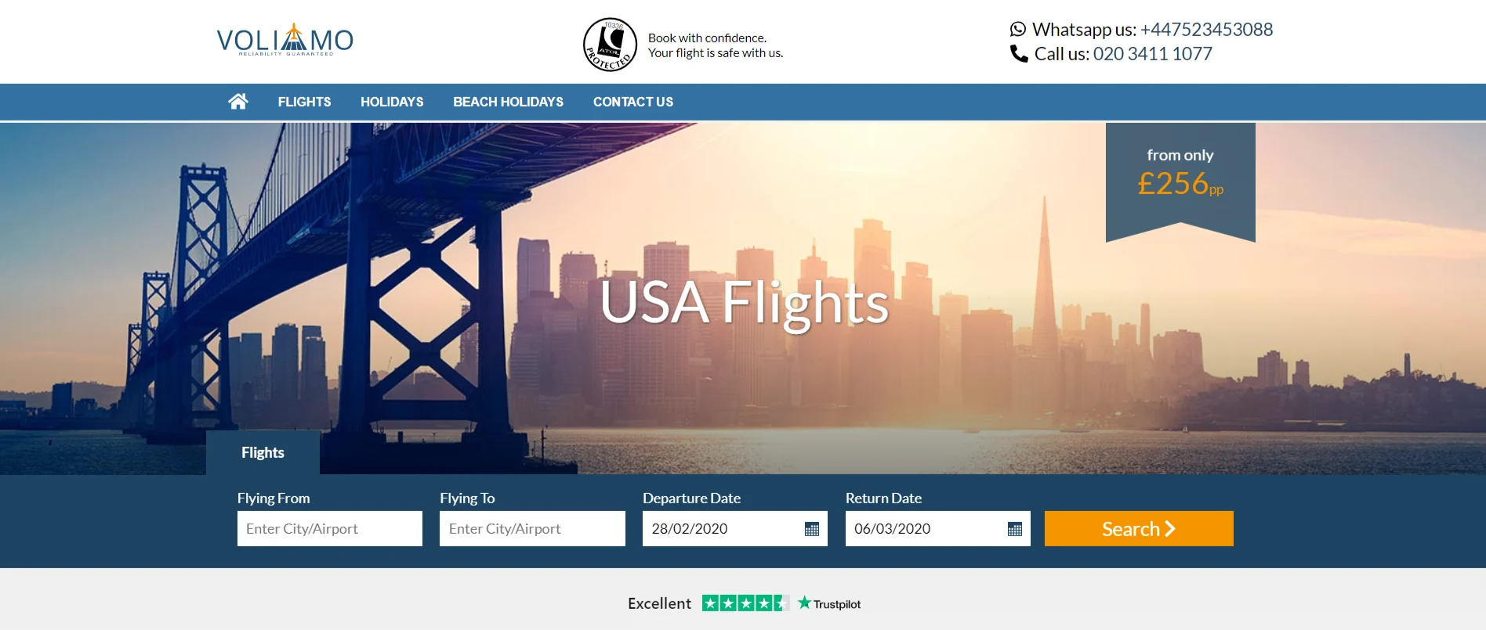The image size is (1486, 630).
Task: Focus the Flying To input field
Action: point(532,529)
